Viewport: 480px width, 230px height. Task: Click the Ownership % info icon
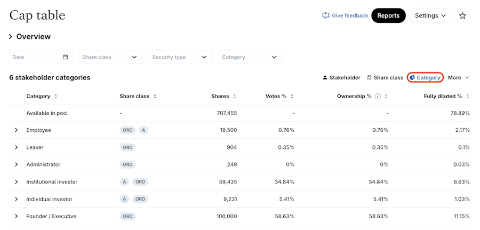378,97
